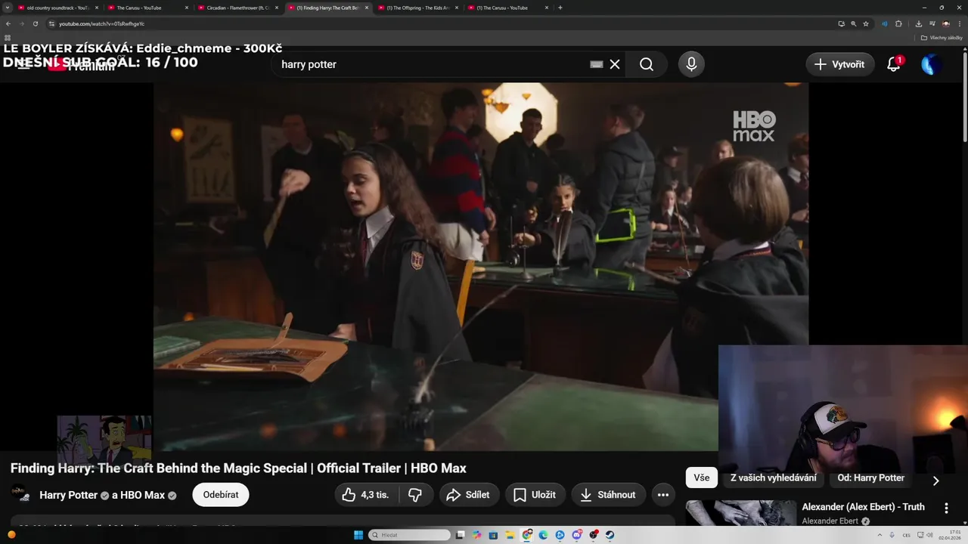Select the Vše filter chip

click(x=702, y=478)
